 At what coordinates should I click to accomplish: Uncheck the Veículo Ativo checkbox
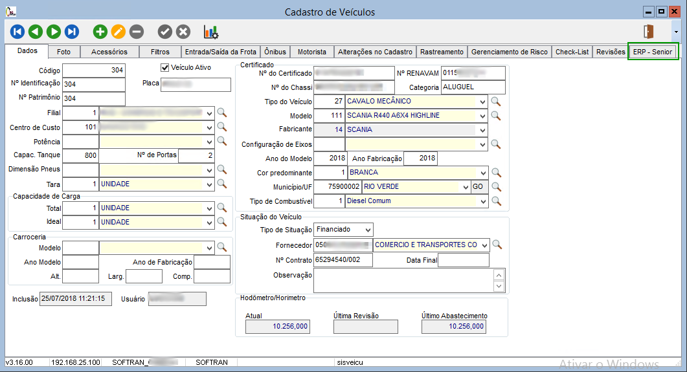[165, 67]
